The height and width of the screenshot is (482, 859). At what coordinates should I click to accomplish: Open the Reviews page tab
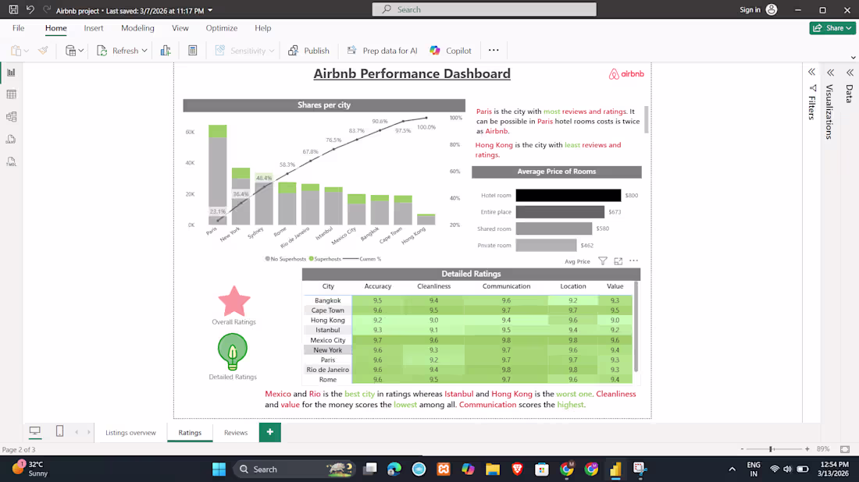(x=236, y=432)
